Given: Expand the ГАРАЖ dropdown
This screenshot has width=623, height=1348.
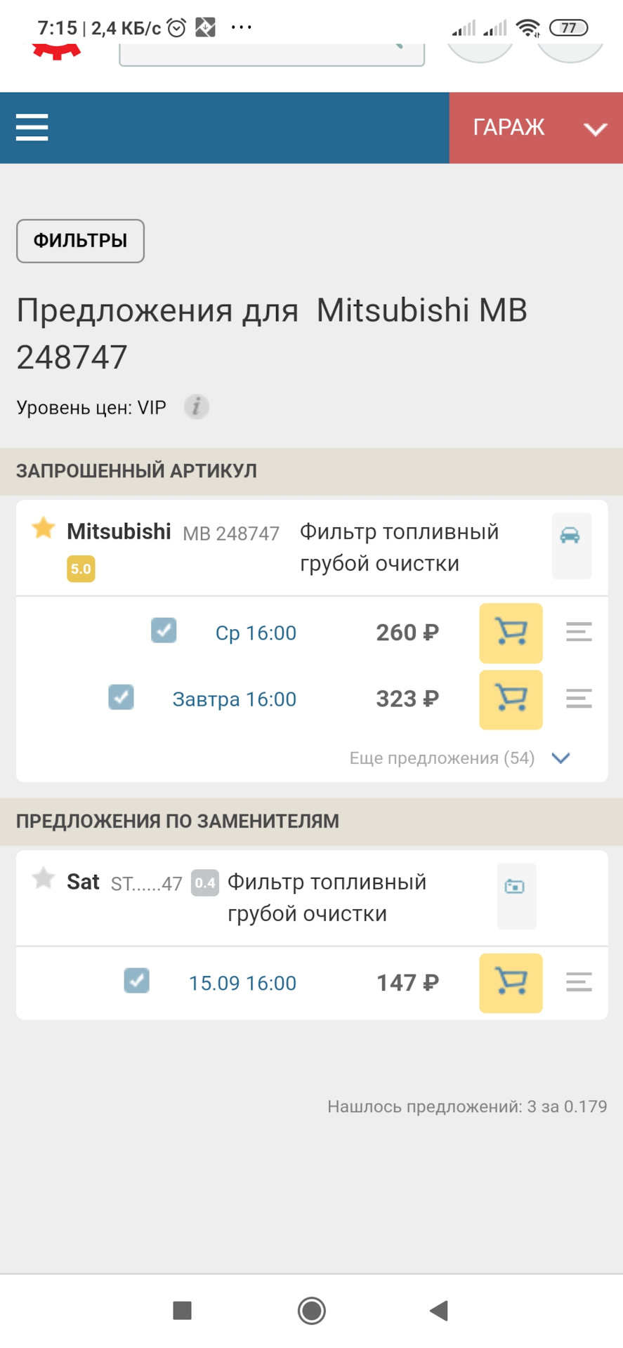Looking at the screenshot, I should tap(536, 128).
